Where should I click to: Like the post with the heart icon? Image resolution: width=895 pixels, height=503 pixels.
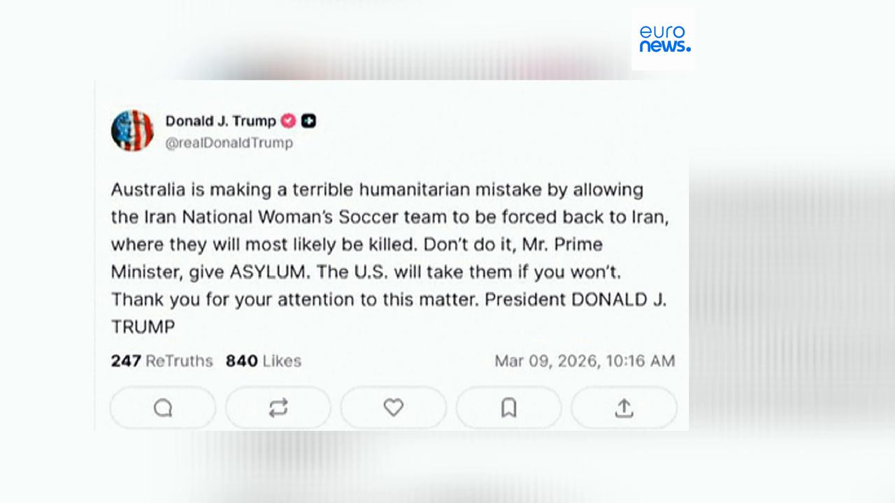[394, 407]
